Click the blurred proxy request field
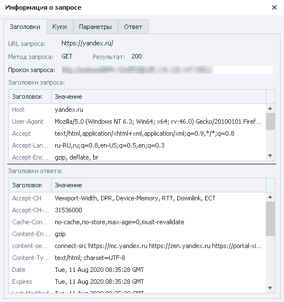Viewport: 284px width, 302px height. 167,70
